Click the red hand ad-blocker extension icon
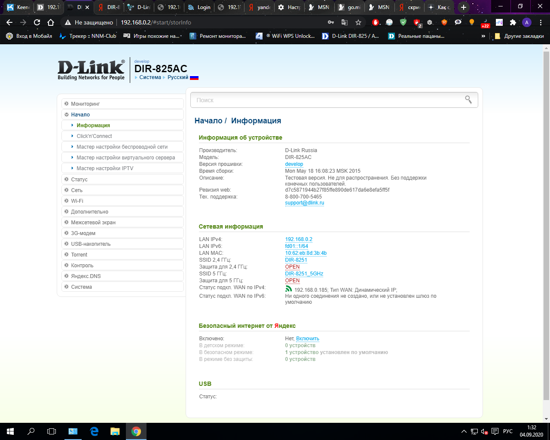Viewport: 550px width, 440px height. click(x=376, y=22)
